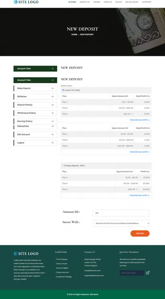Viewport: 165px width, 299px height.
Task: Click the 'Profit (%)' column header
Action: coord(145,171)
